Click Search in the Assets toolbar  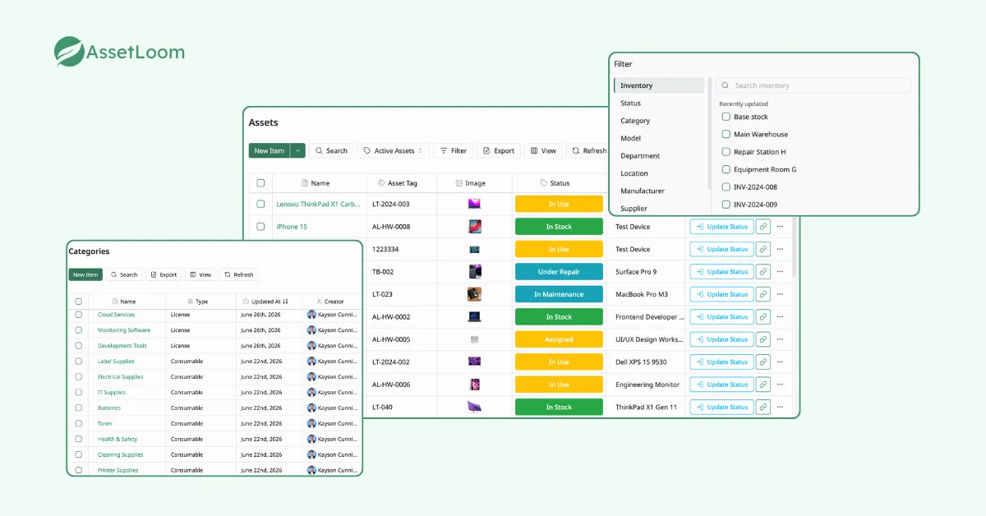click(331, 151)
